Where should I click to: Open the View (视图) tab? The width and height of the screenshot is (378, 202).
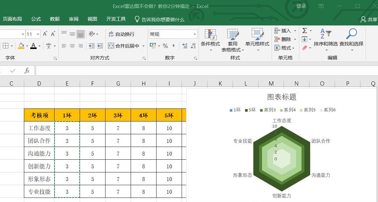92,19
